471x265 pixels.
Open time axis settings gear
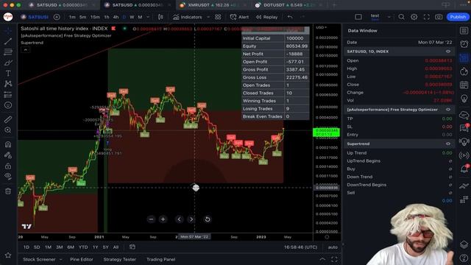tap(327, 237)
